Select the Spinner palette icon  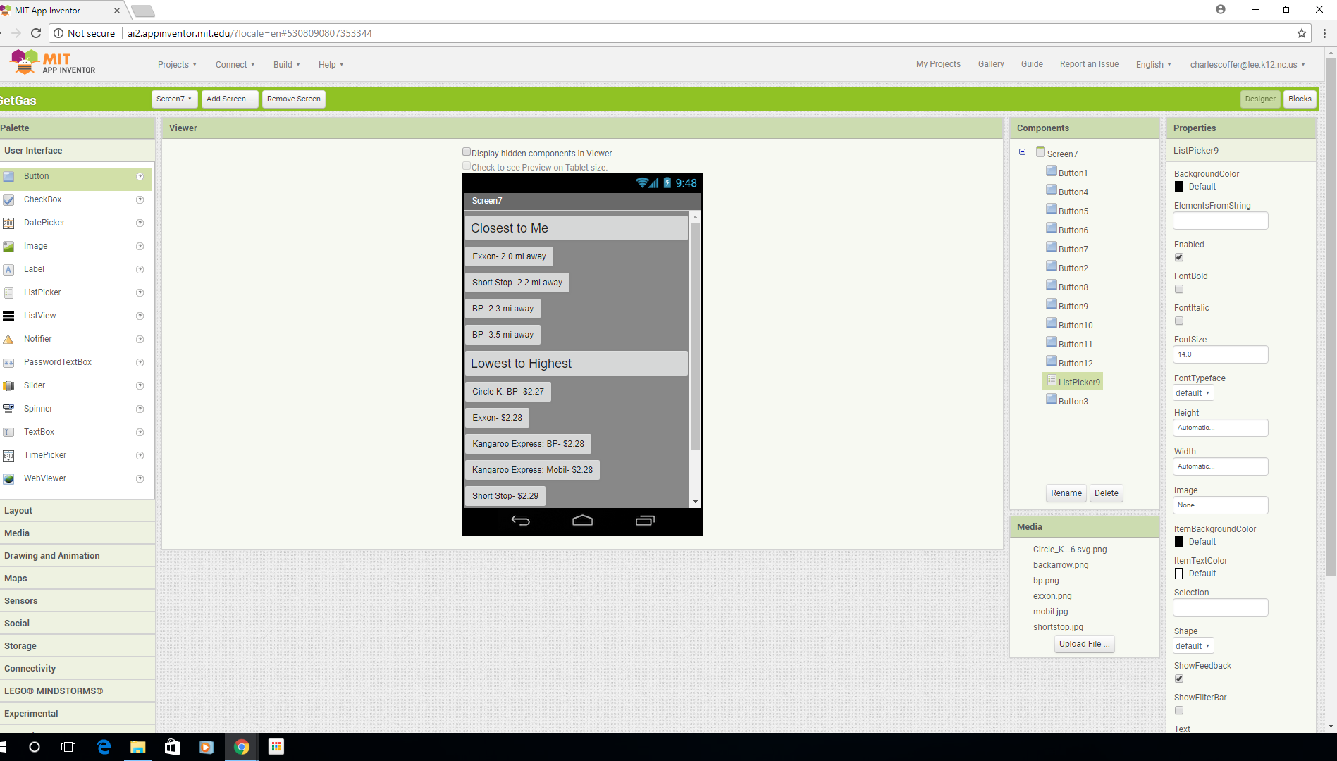click(x=8, y=409)
